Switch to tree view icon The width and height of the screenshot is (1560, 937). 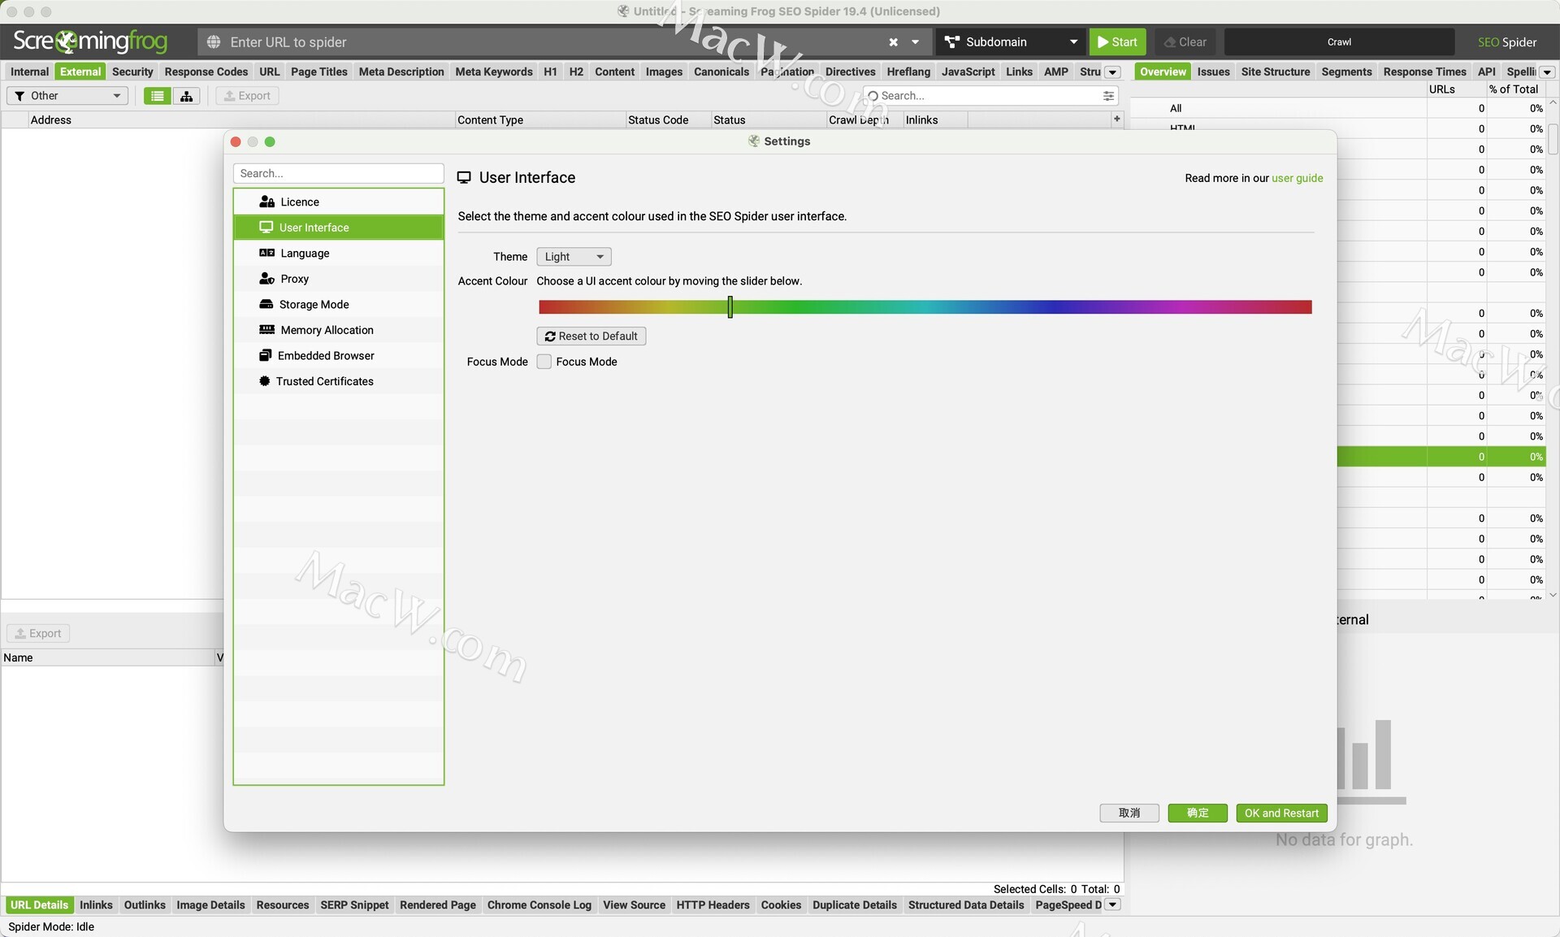point(186,96)
